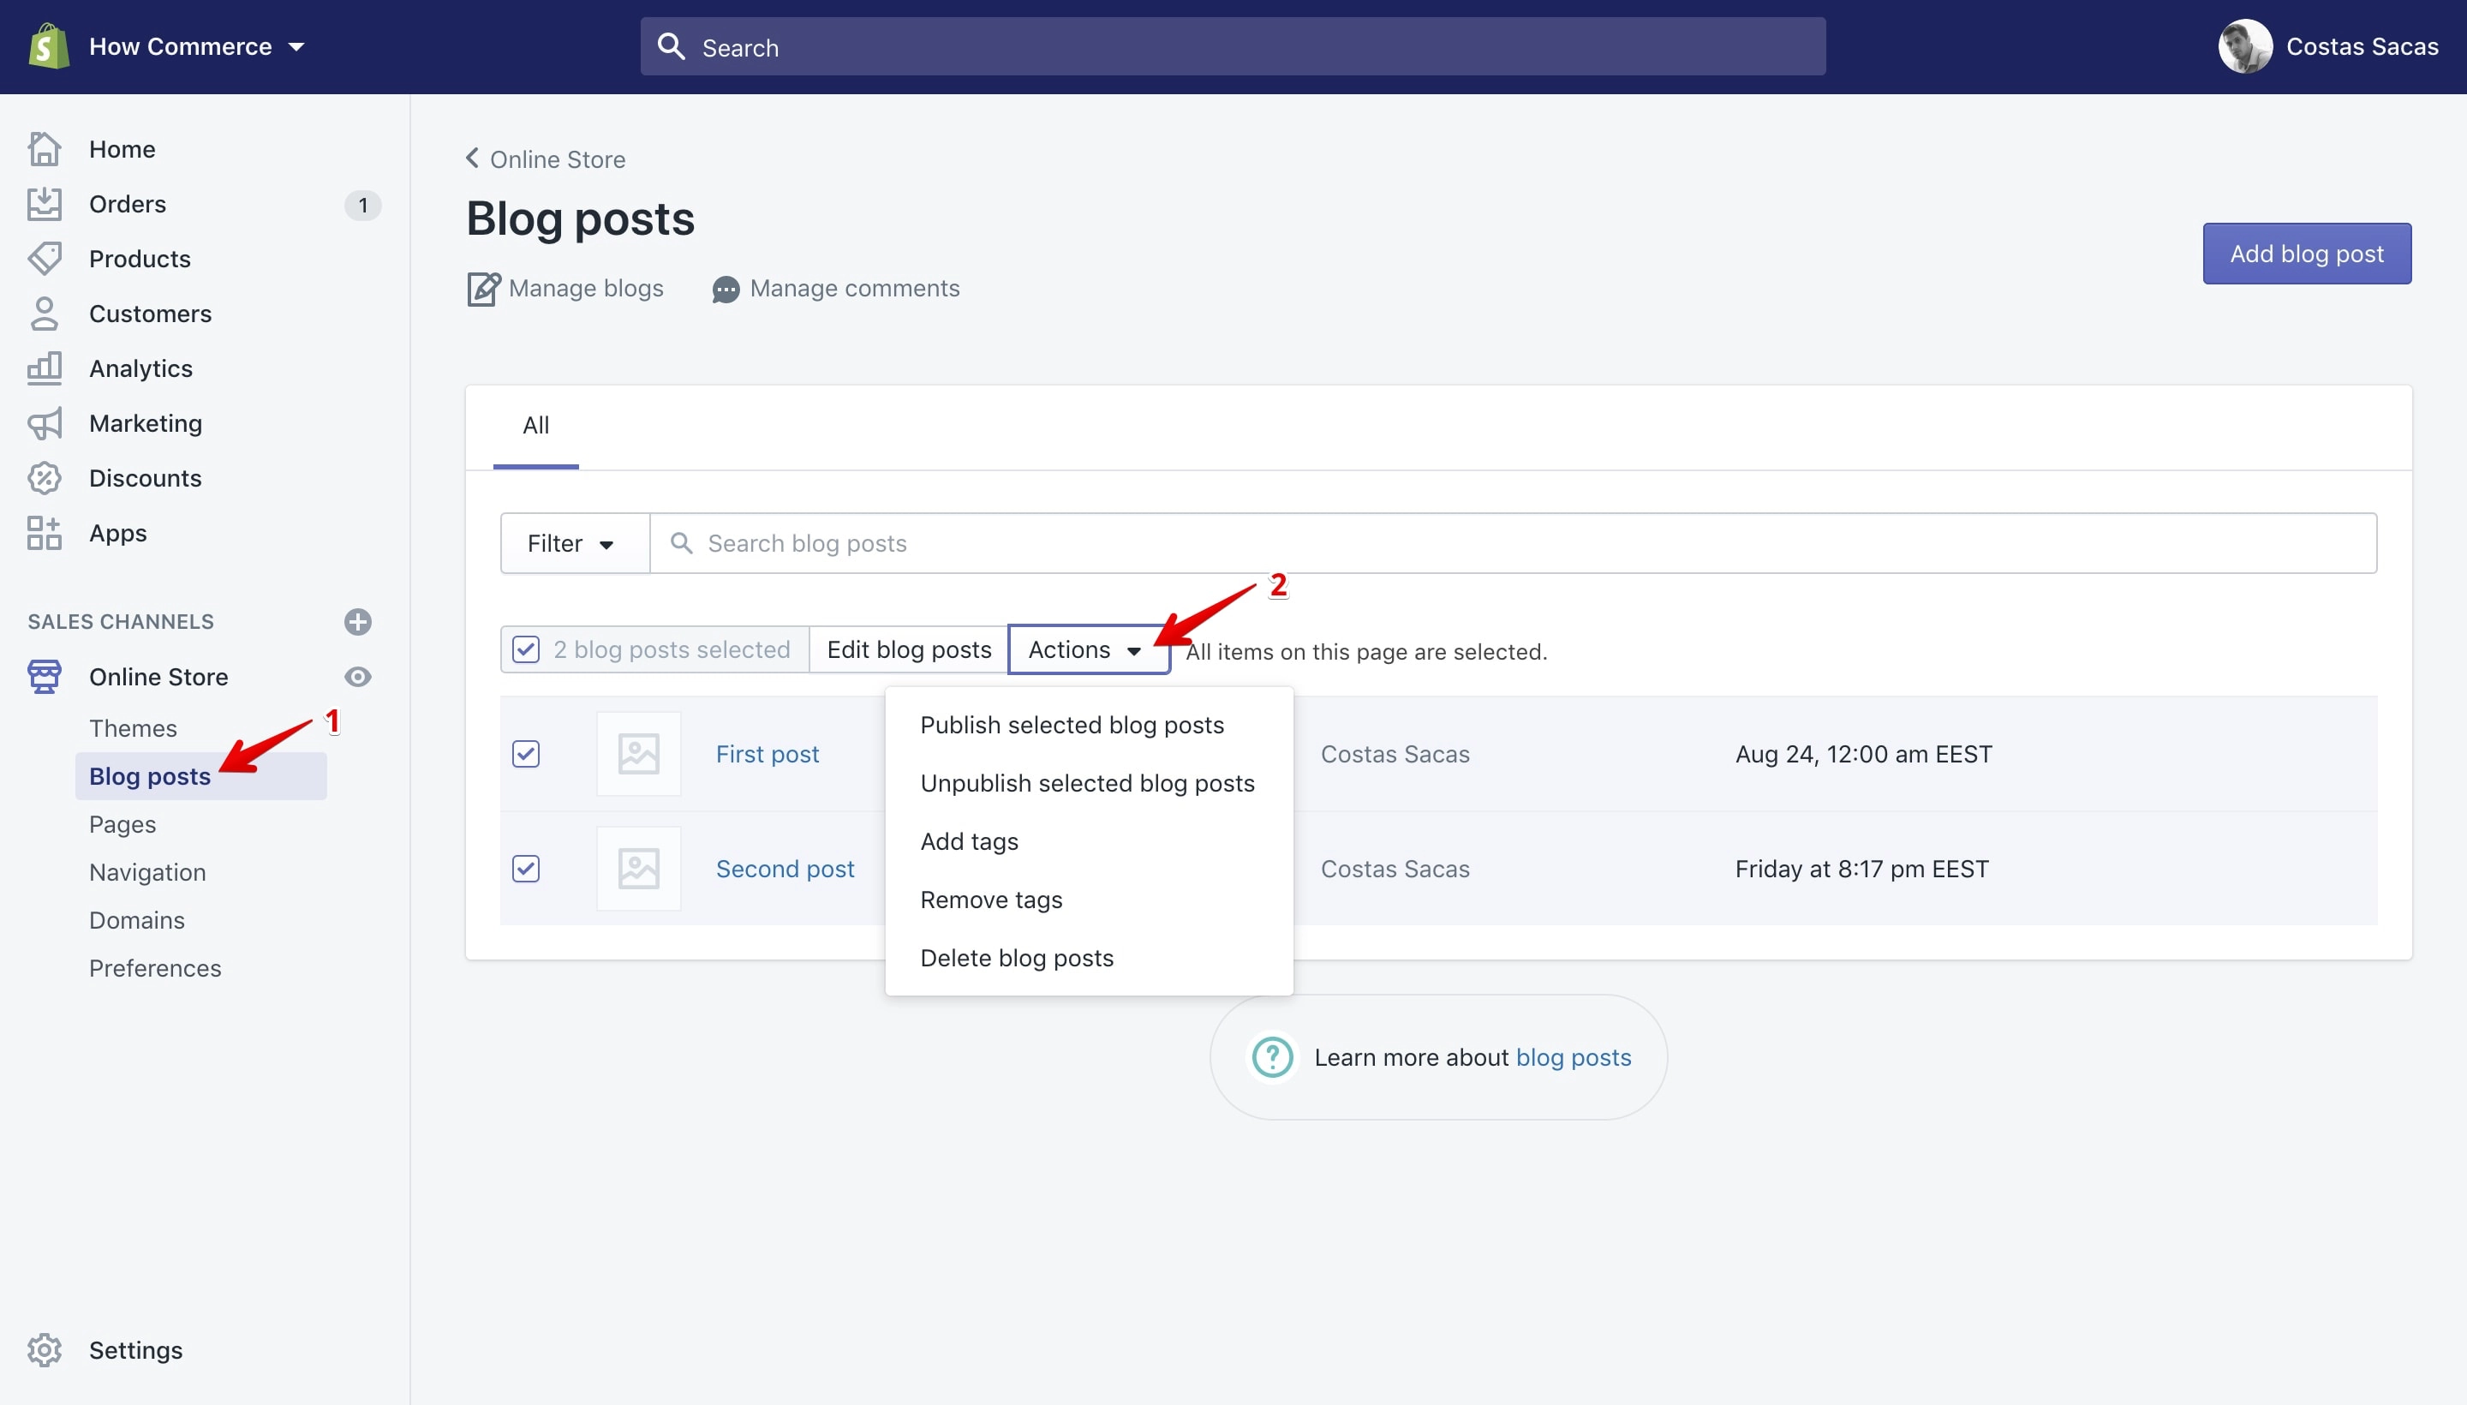This screenshot has width=2467, height=1405.
Task: Choose Unpublish selected blog posts
Action: (x=1088, y=782)
